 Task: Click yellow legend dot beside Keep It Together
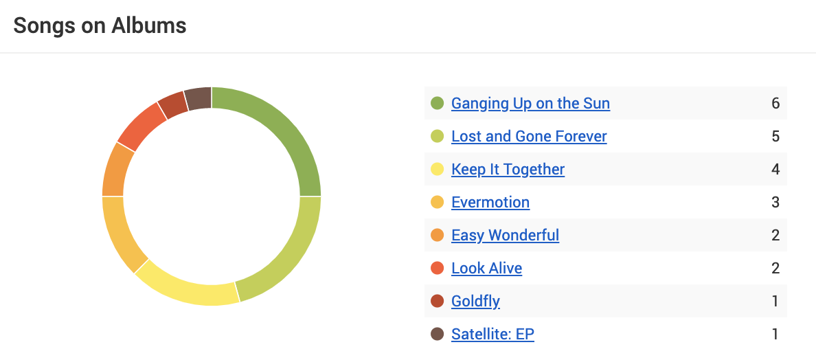pos(437,170)
